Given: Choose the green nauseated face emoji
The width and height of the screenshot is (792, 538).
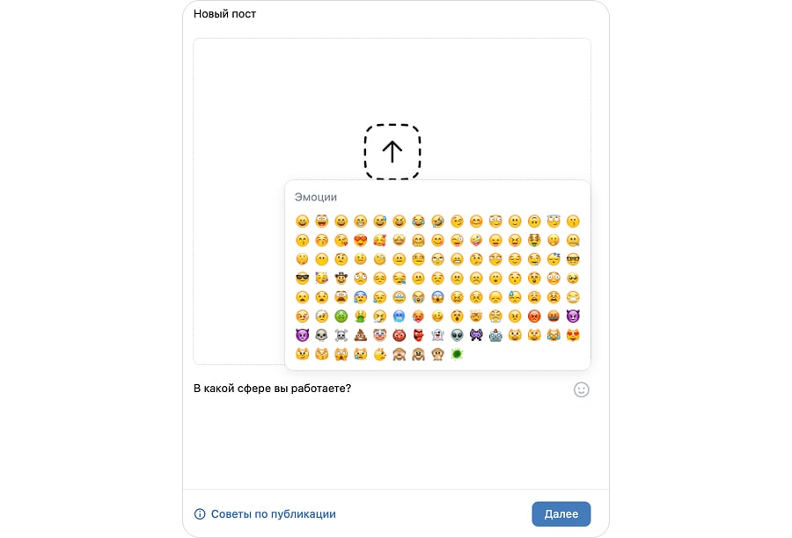Looking at the screenshot, I should pyautogui.click(x=341, y=316).
